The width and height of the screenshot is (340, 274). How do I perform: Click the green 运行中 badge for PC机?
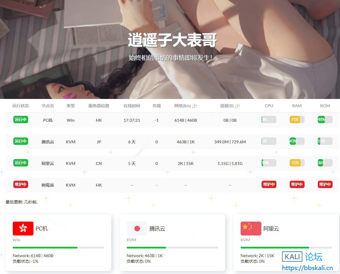20,120
